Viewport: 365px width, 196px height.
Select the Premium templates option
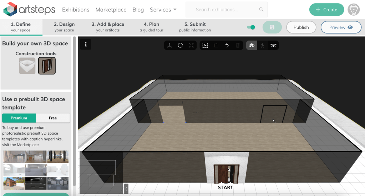[19, 118]
